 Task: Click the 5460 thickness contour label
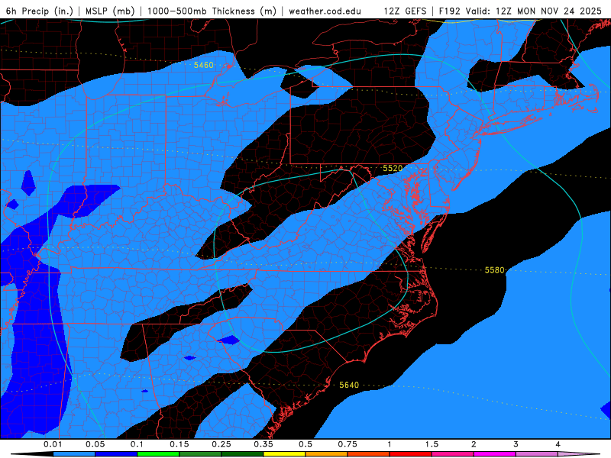pos(204,65)
